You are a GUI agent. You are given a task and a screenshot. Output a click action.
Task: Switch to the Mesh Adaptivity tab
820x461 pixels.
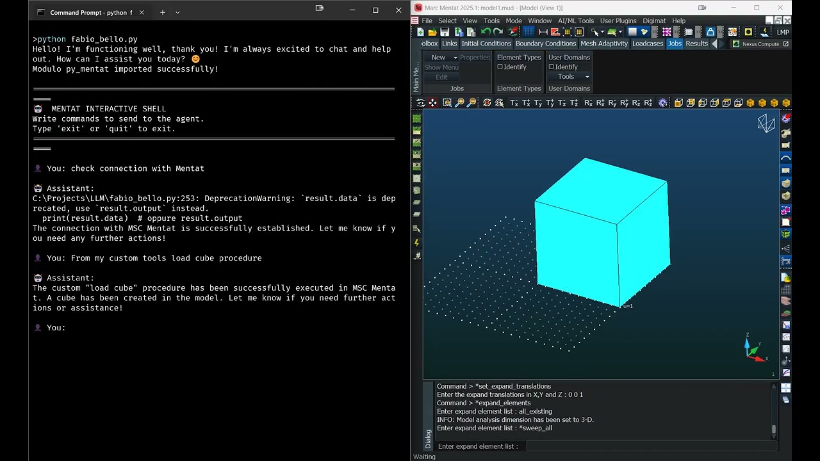[x=604, y=44]
